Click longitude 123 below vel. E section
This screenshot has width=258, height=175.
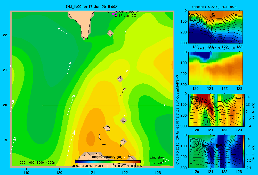coord(239,172)
